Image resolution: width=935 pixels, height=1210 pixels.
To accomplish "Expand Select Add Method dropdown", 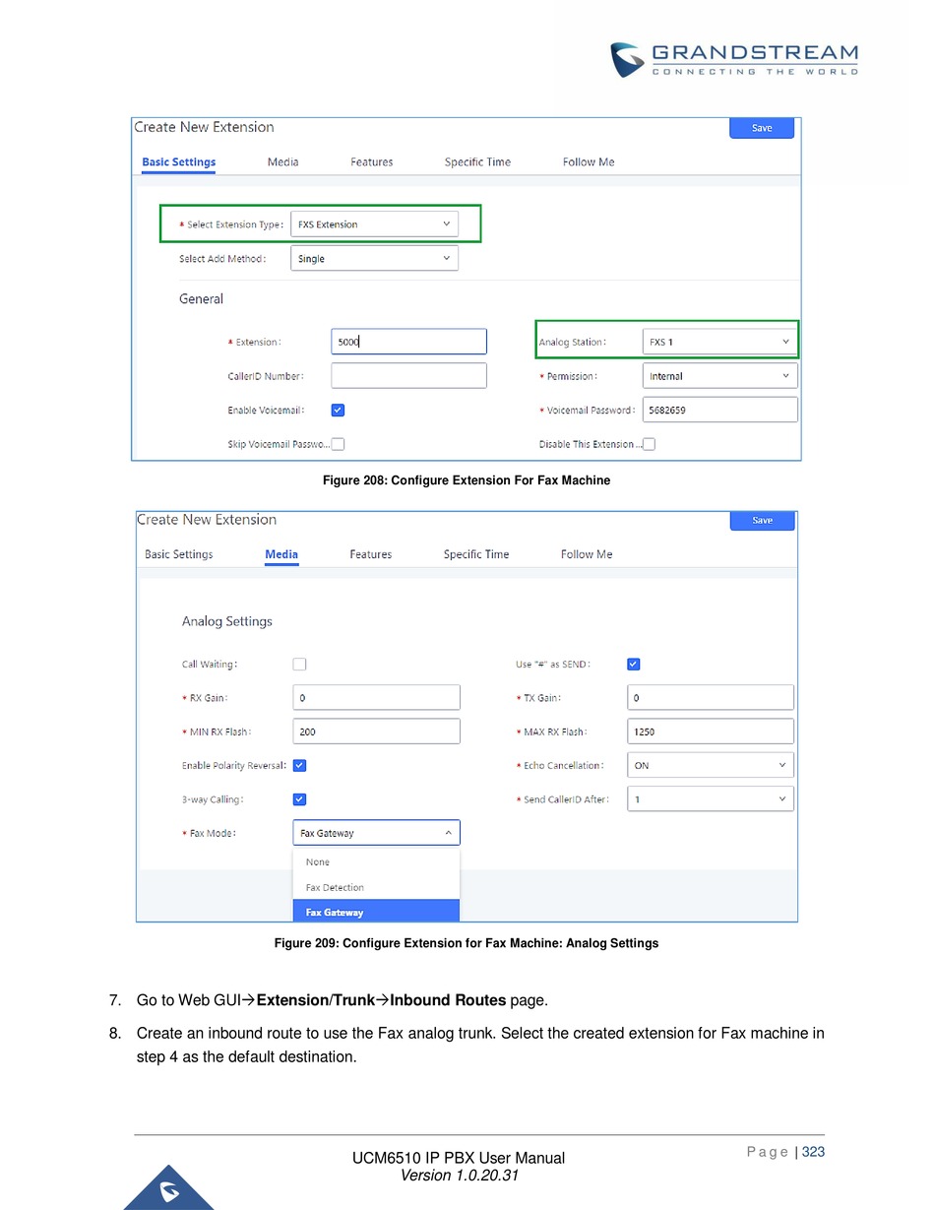I will click(375, 259).
